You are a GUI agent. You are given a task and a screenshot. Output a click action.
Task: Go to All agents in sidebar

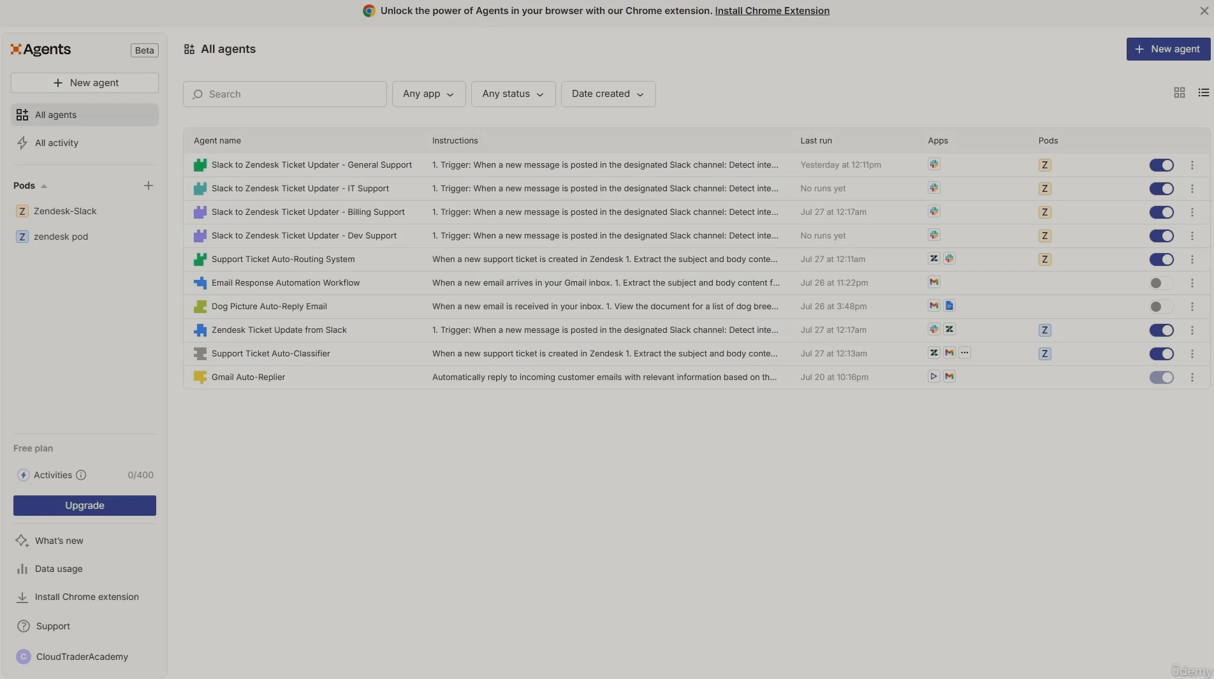point(85,115)
